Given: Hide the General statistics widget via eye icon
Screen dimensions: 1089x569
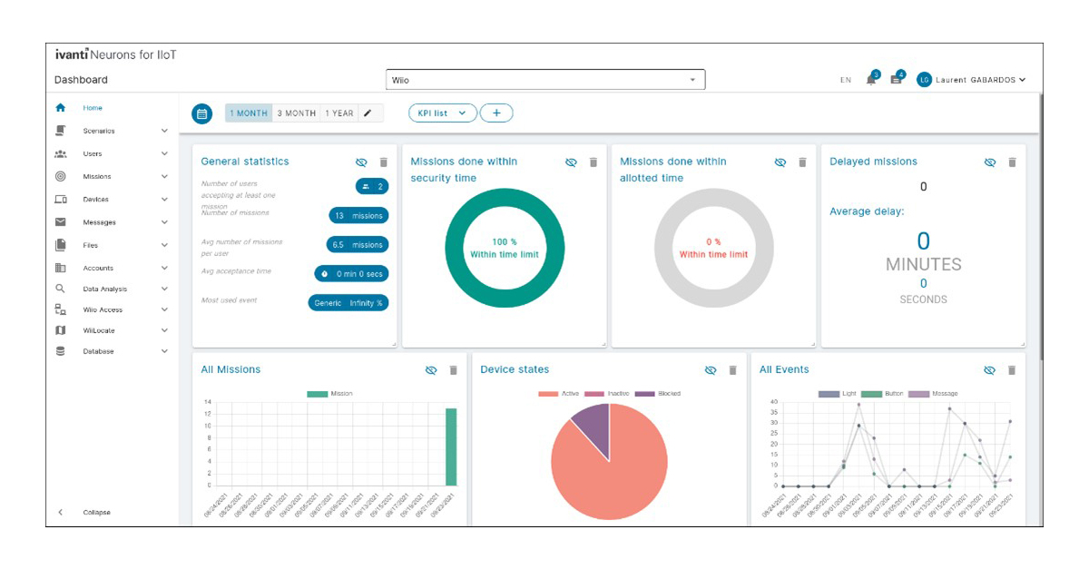Looking at the screenshot, I should point(361,162).
